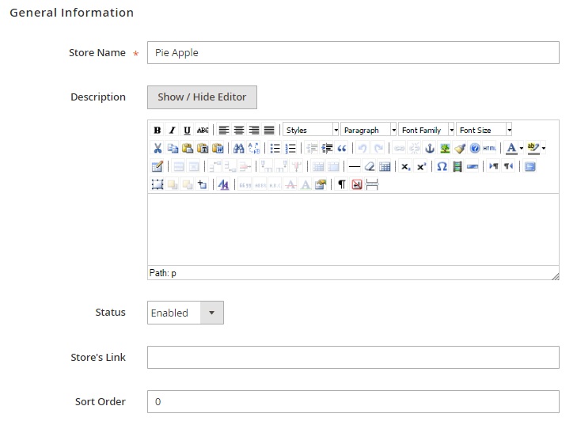The image size is (577, 425).
Task: Click the Store's Link input field
Action: (353, 357)
